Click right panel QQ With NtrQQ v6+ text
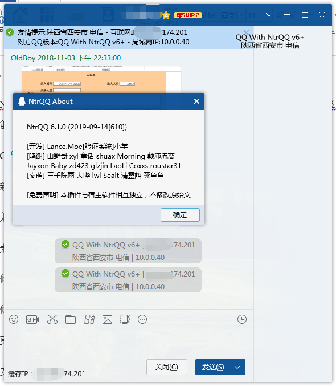Screen dimensions: 336x386 pos(270,38)
